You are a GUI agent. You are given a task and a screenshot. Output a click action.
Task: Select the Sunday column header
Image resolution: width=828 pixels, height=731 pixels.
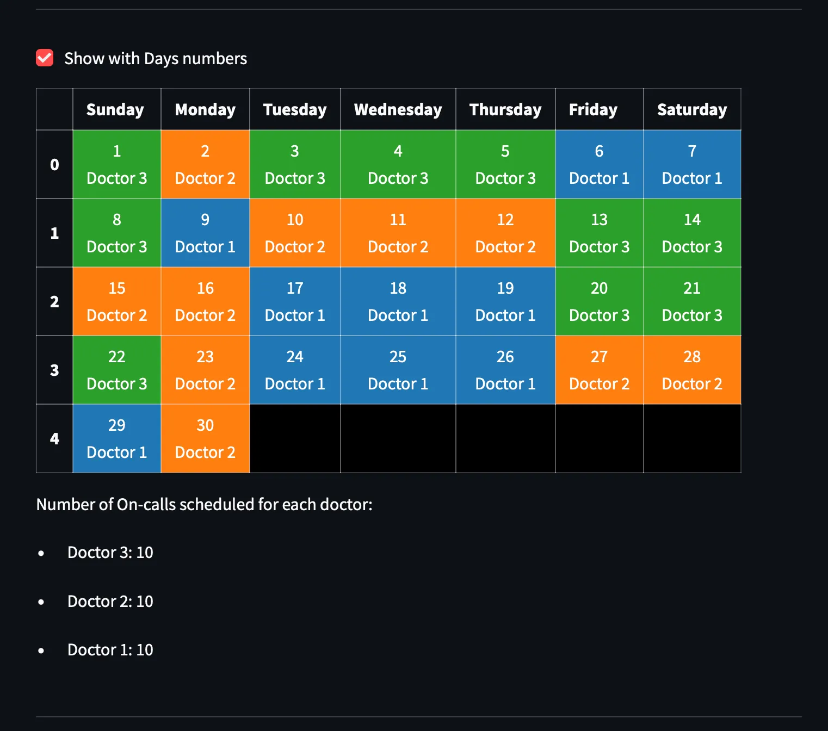116,109
